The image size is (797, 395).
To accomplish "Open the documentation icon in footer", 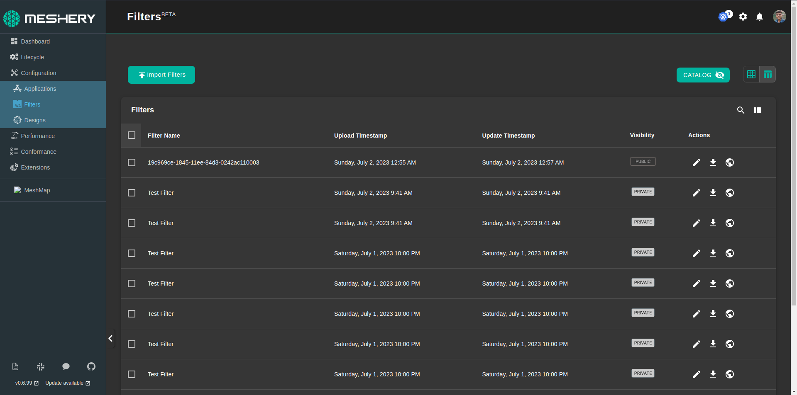I will coord(15,366).
